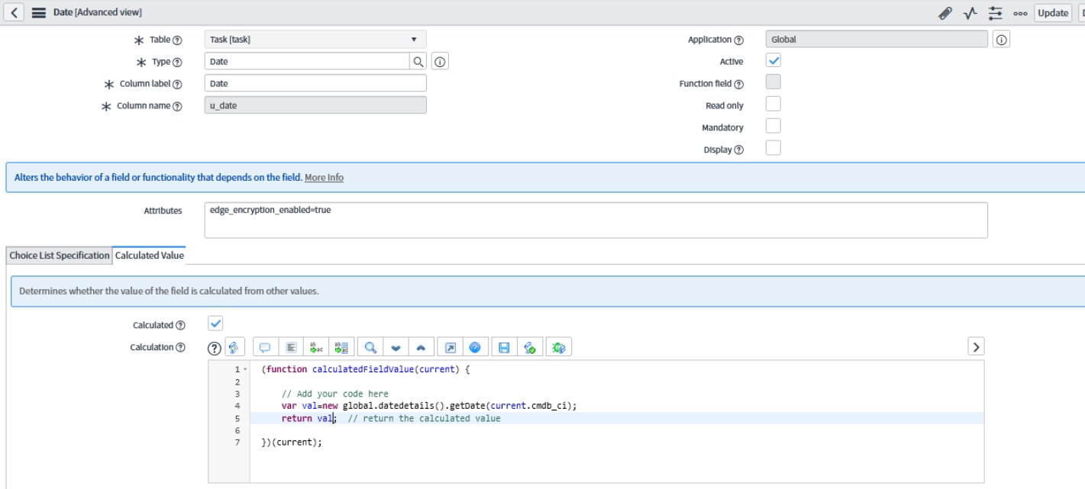Image resolution: width=1085 pixels, height=489 pixels.
Task: Enable the Read only checkbox
Action: coord(773,105)
